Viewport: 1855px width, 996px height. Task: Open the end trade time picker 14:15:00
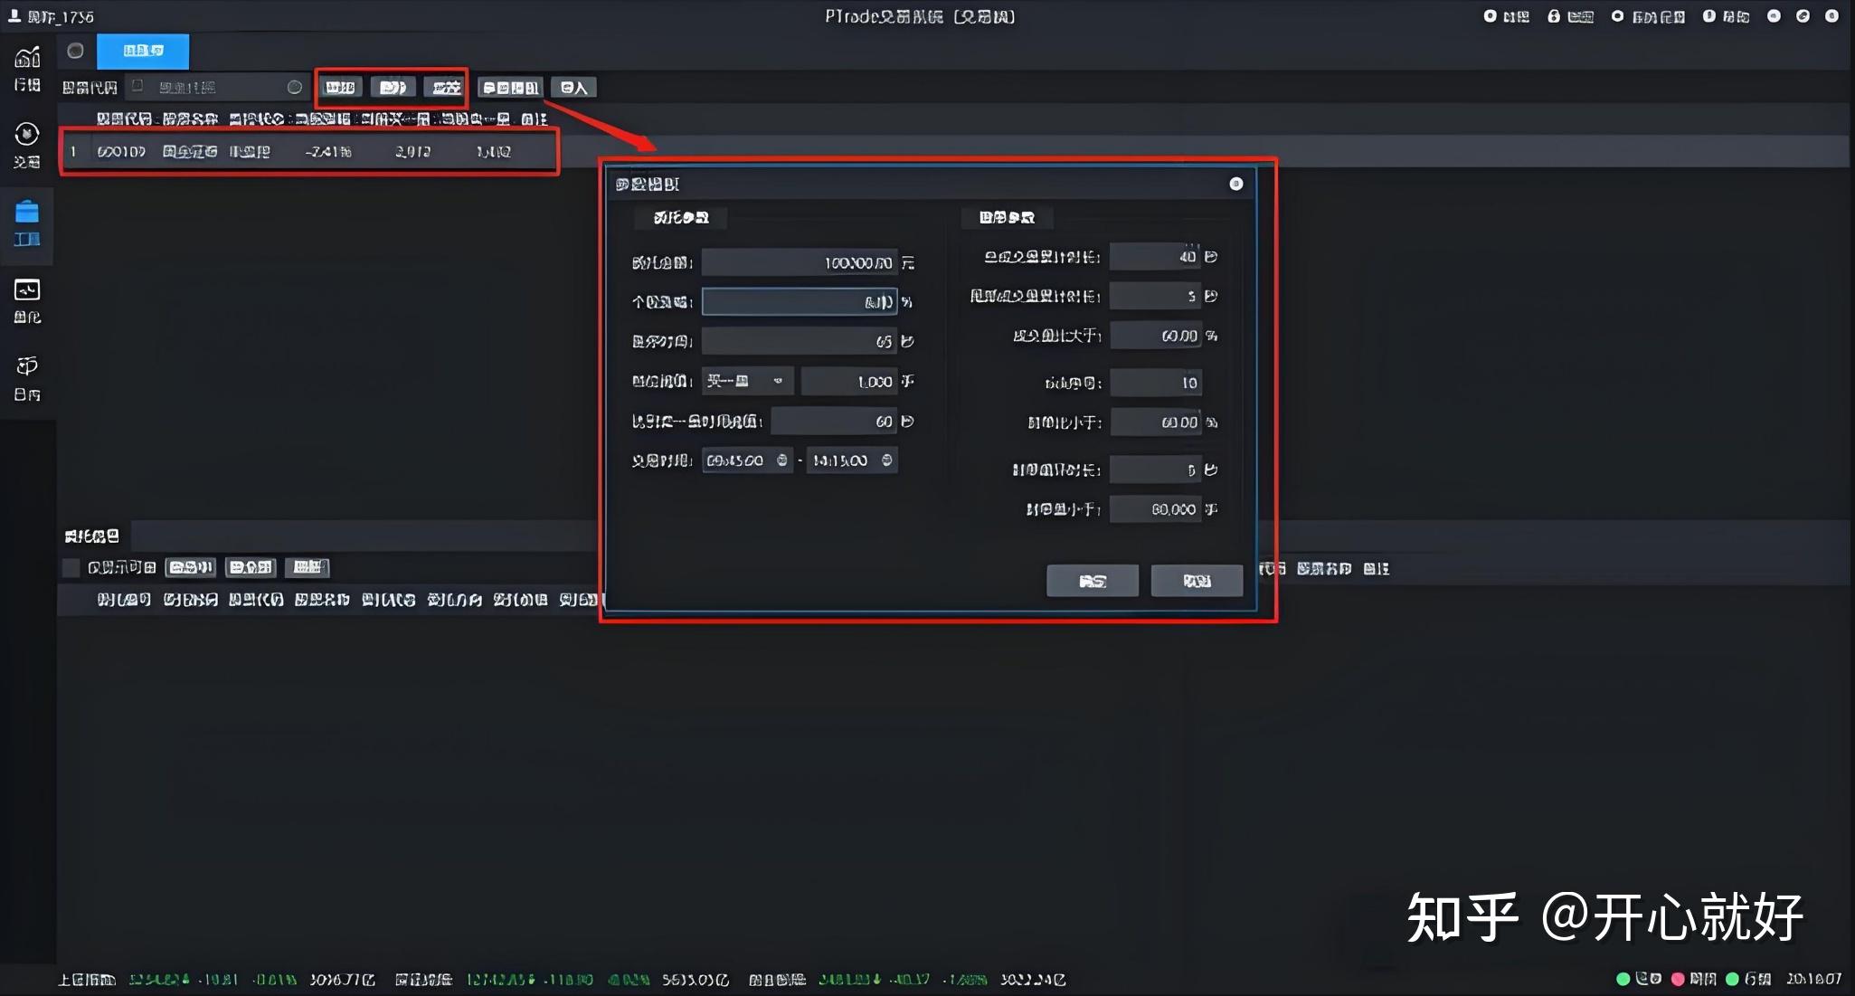[851, 460]
